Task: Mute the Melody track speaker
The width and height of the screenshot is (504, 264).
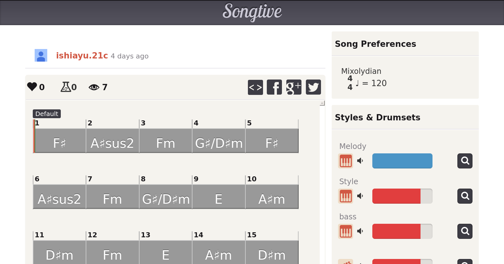Action: coord(360,161)
